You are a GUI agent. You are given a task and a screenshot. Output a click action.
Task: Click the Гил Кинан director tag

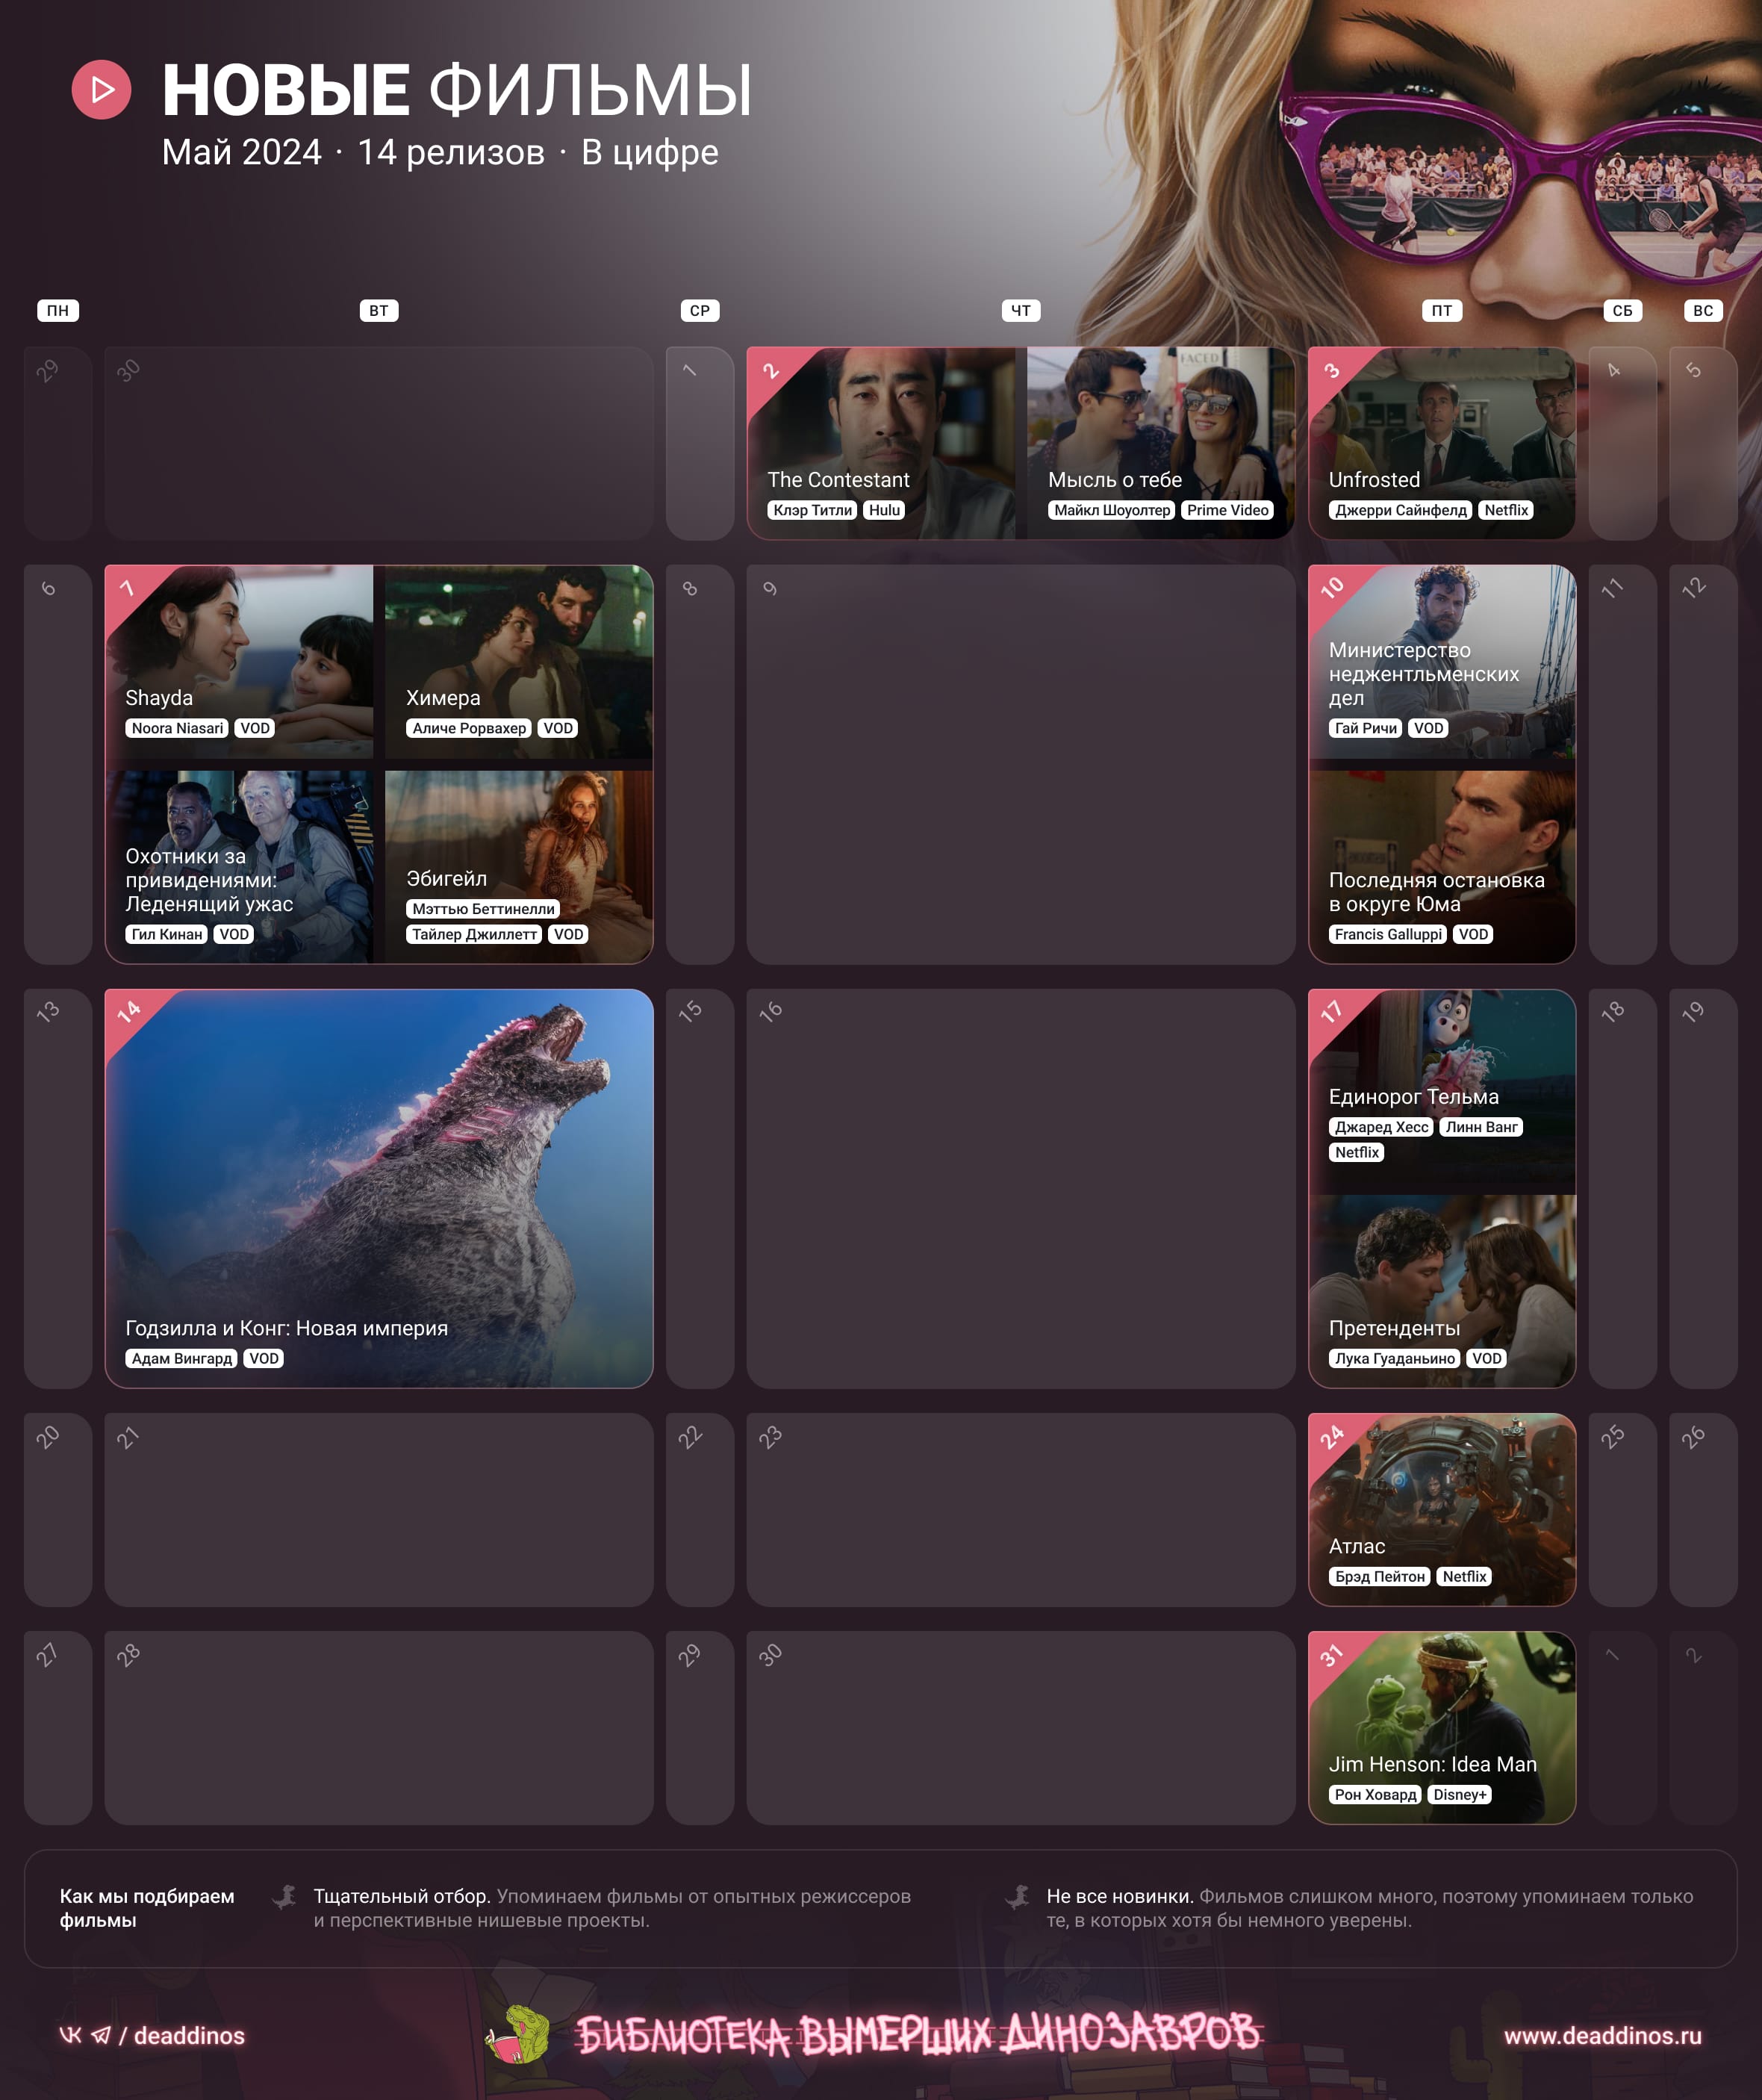167,934
